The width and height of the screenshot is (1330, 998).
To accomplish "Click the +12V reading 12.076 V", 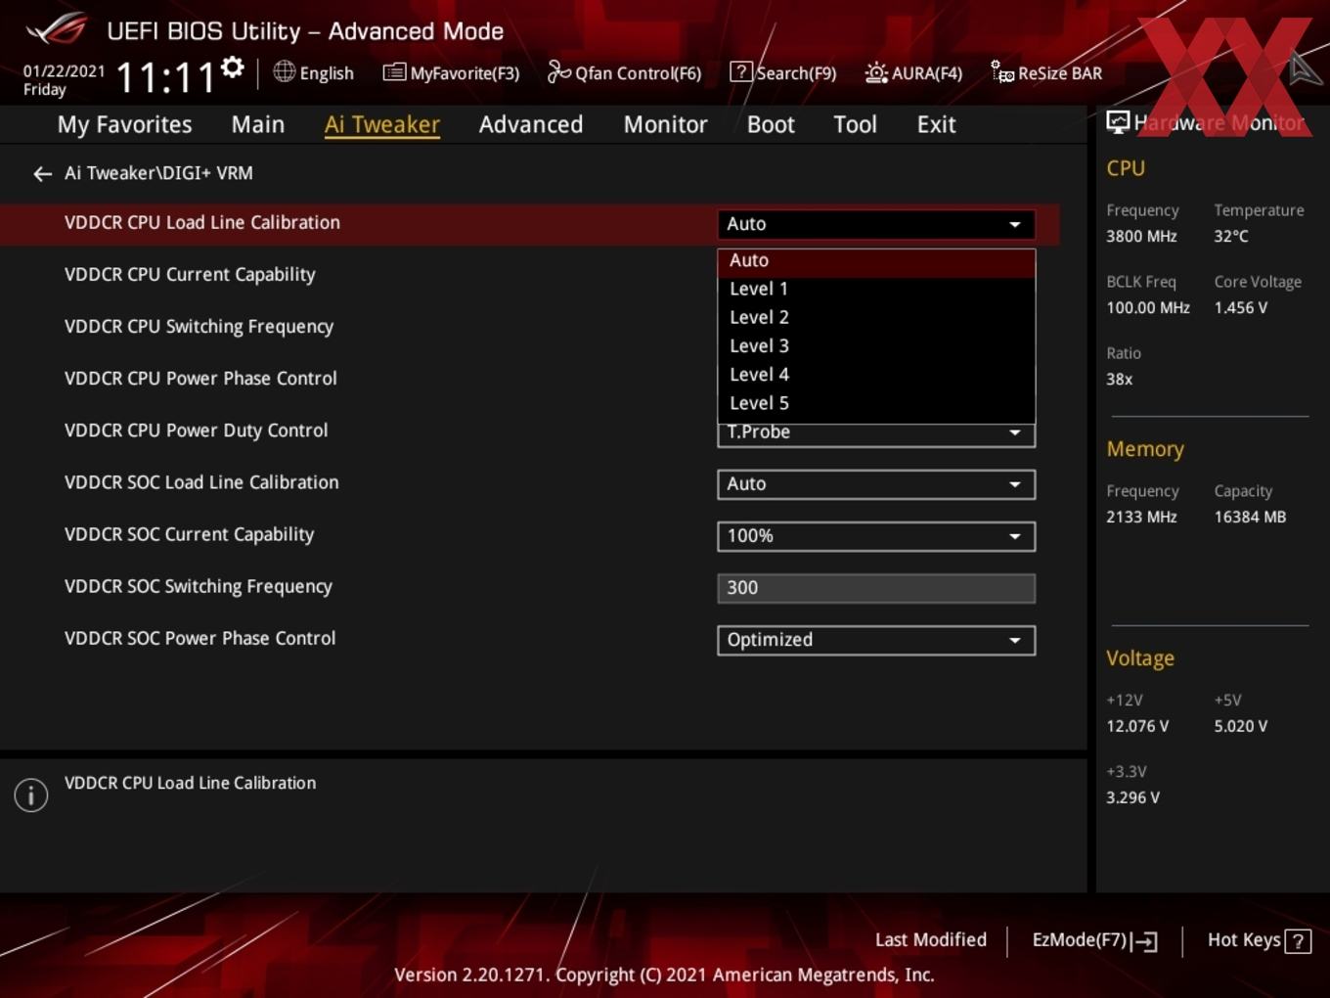I will pyautogui.click(x=1137, y=727).
